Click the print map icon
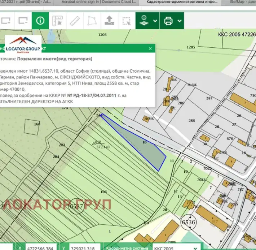 click(168, 21)
